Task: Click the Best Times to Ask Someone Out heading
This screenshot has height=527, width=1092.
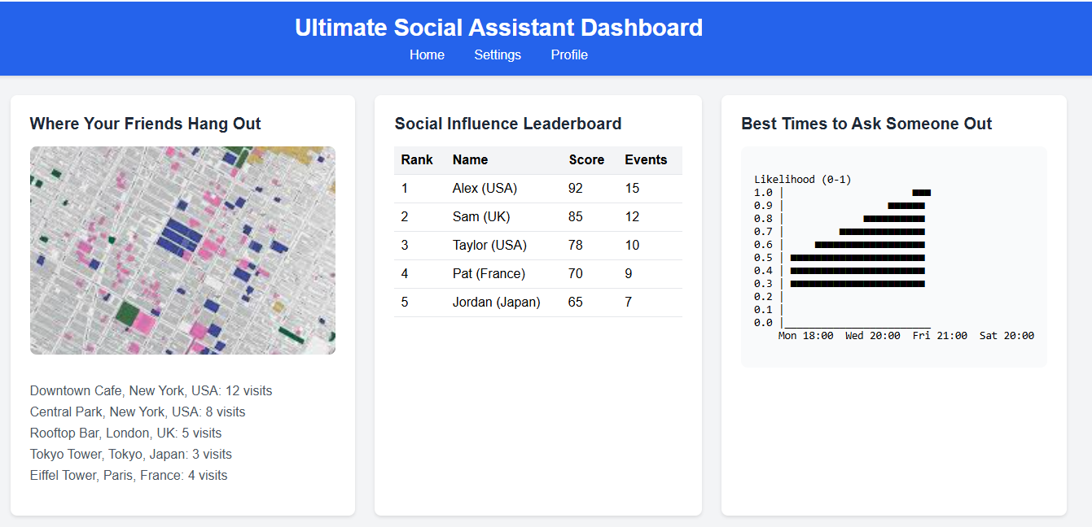Action: (866, 124)
